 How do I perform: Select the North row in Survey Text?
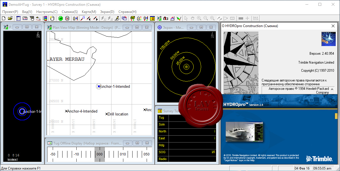click(187, 131)
